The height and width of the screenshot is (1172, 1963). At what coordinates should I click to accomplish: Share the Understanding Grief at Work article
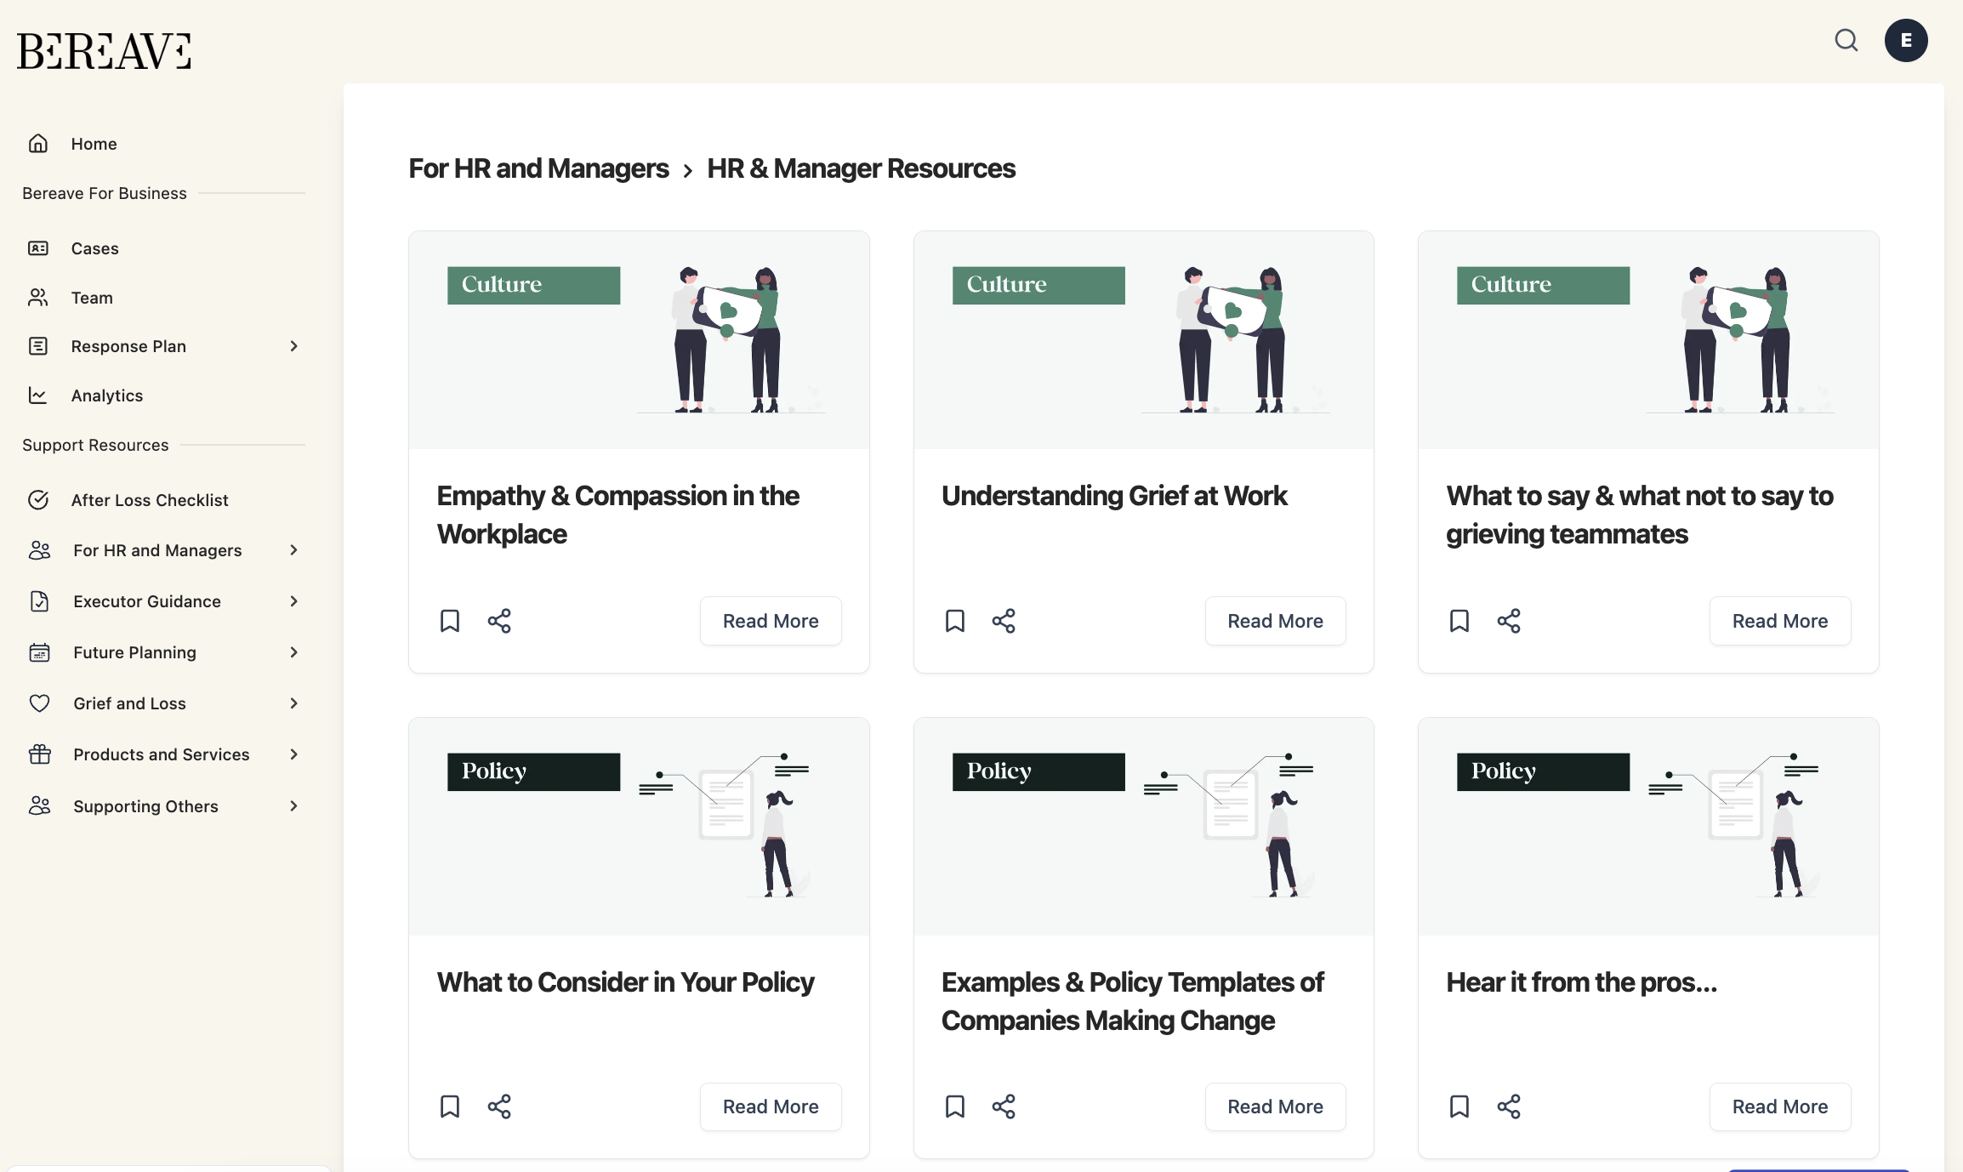pos(1004,621)
